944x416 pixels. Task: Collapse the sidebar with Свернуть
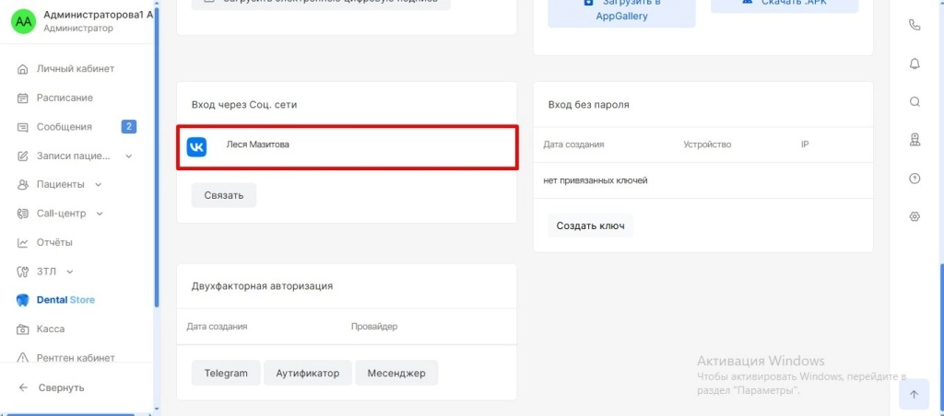61,387
